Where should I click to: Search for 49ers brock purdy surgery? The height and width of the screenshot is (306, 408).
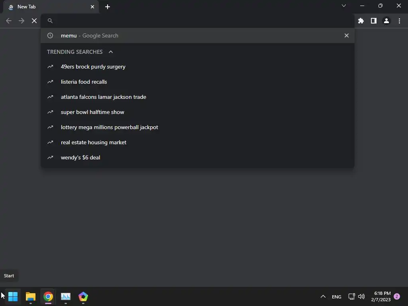point(198,67)
